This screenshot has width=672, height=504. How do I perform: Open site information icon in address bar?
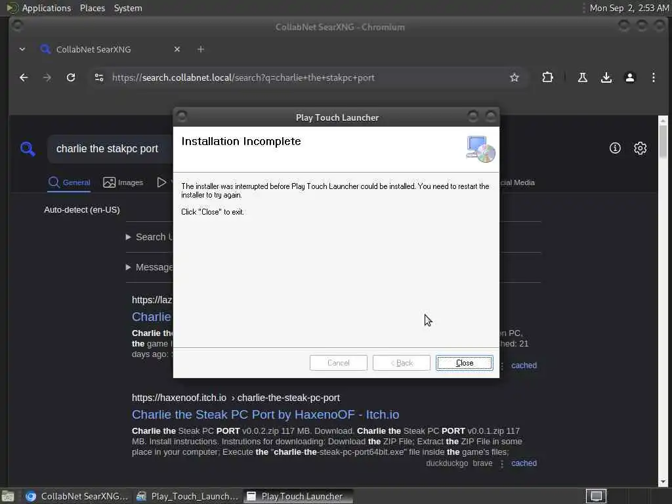coord(99,77)
